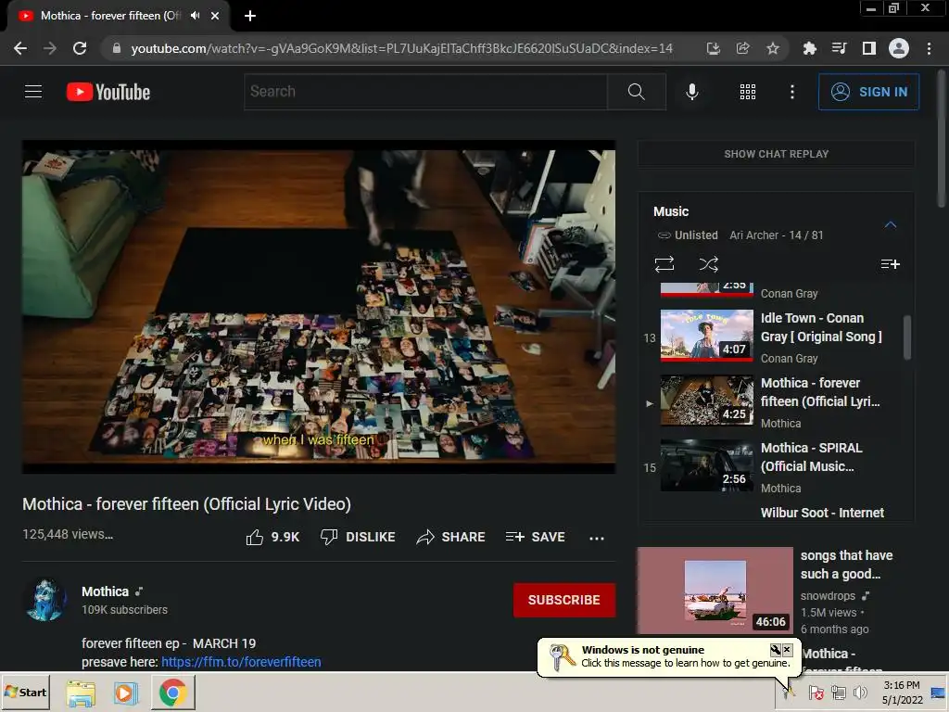Open Chrome extensions puzzle icon
This screenshot has width=949, height=712.
[x=809, y=48]
